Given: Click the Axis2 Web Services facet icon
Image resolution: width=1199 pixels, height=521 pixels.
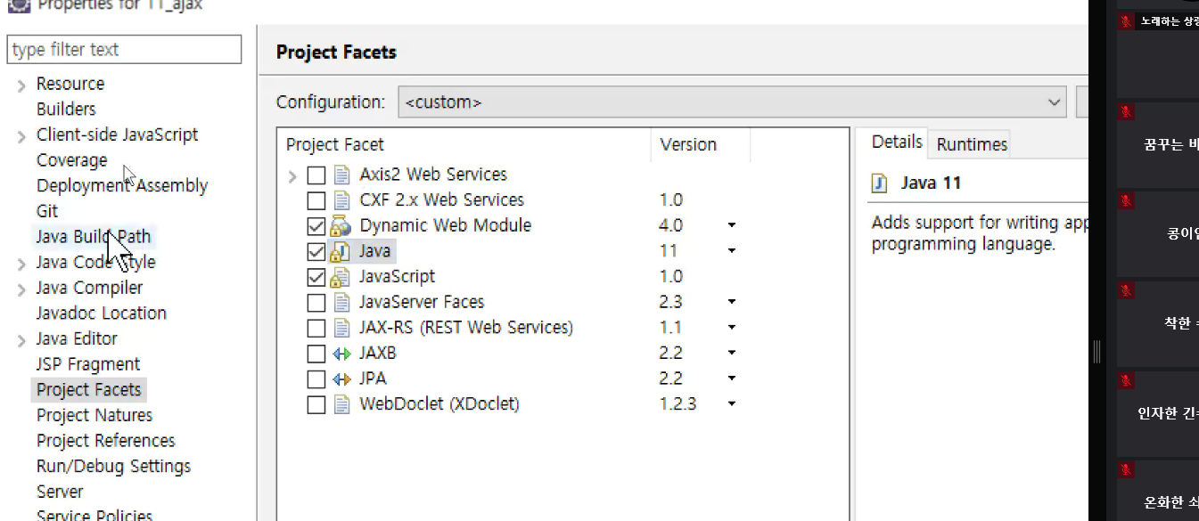Looking at the screenshot, I should [341, 175].
